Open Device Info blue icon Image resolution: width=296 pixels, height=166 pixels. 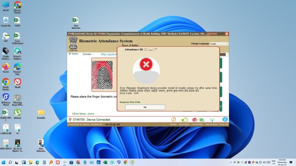(x=225, y=119)
